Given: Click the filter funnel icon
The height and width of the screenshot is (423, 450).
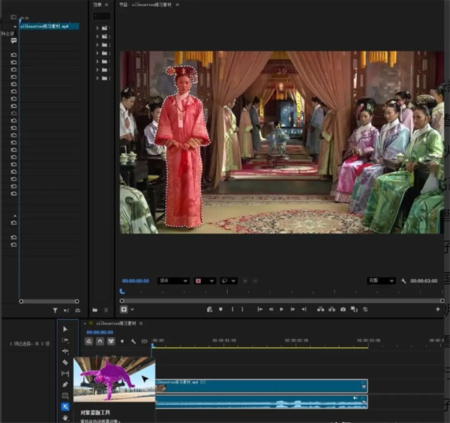Looking at the screenshot, I should (55, 309).
